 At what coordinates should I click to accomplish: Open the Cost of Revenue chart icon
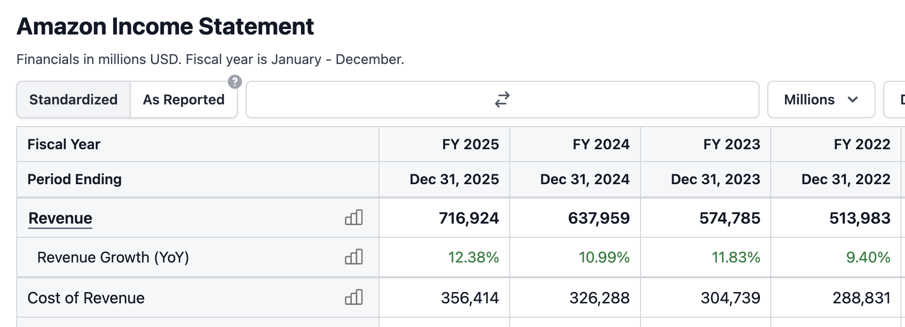354,297
